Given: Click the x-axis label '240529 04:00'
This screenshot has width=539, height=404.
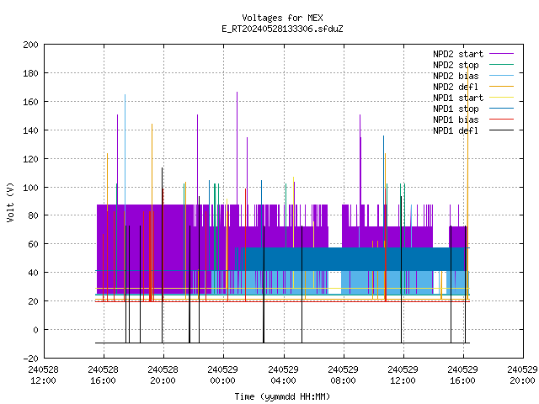Looking at the screenshot, I should [x=283, y=375].
